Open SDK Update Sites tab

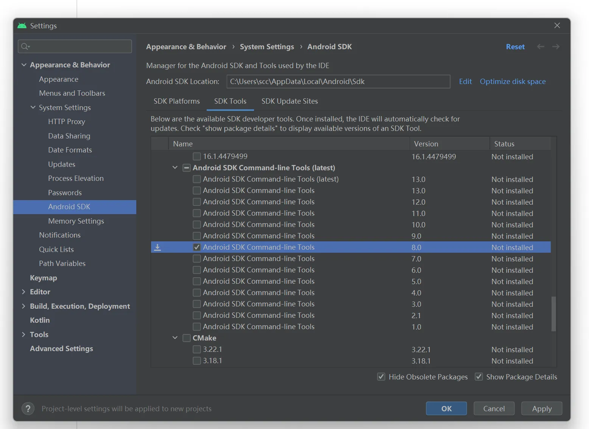tap(290, 101)
